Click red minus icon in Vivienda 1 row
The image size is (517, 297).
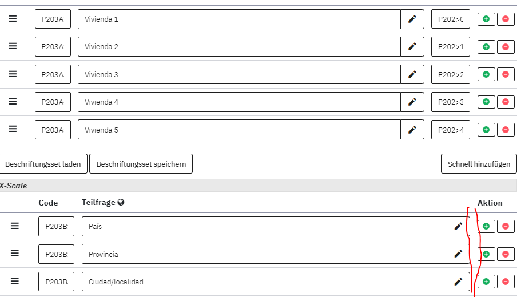tap(506, 19)
